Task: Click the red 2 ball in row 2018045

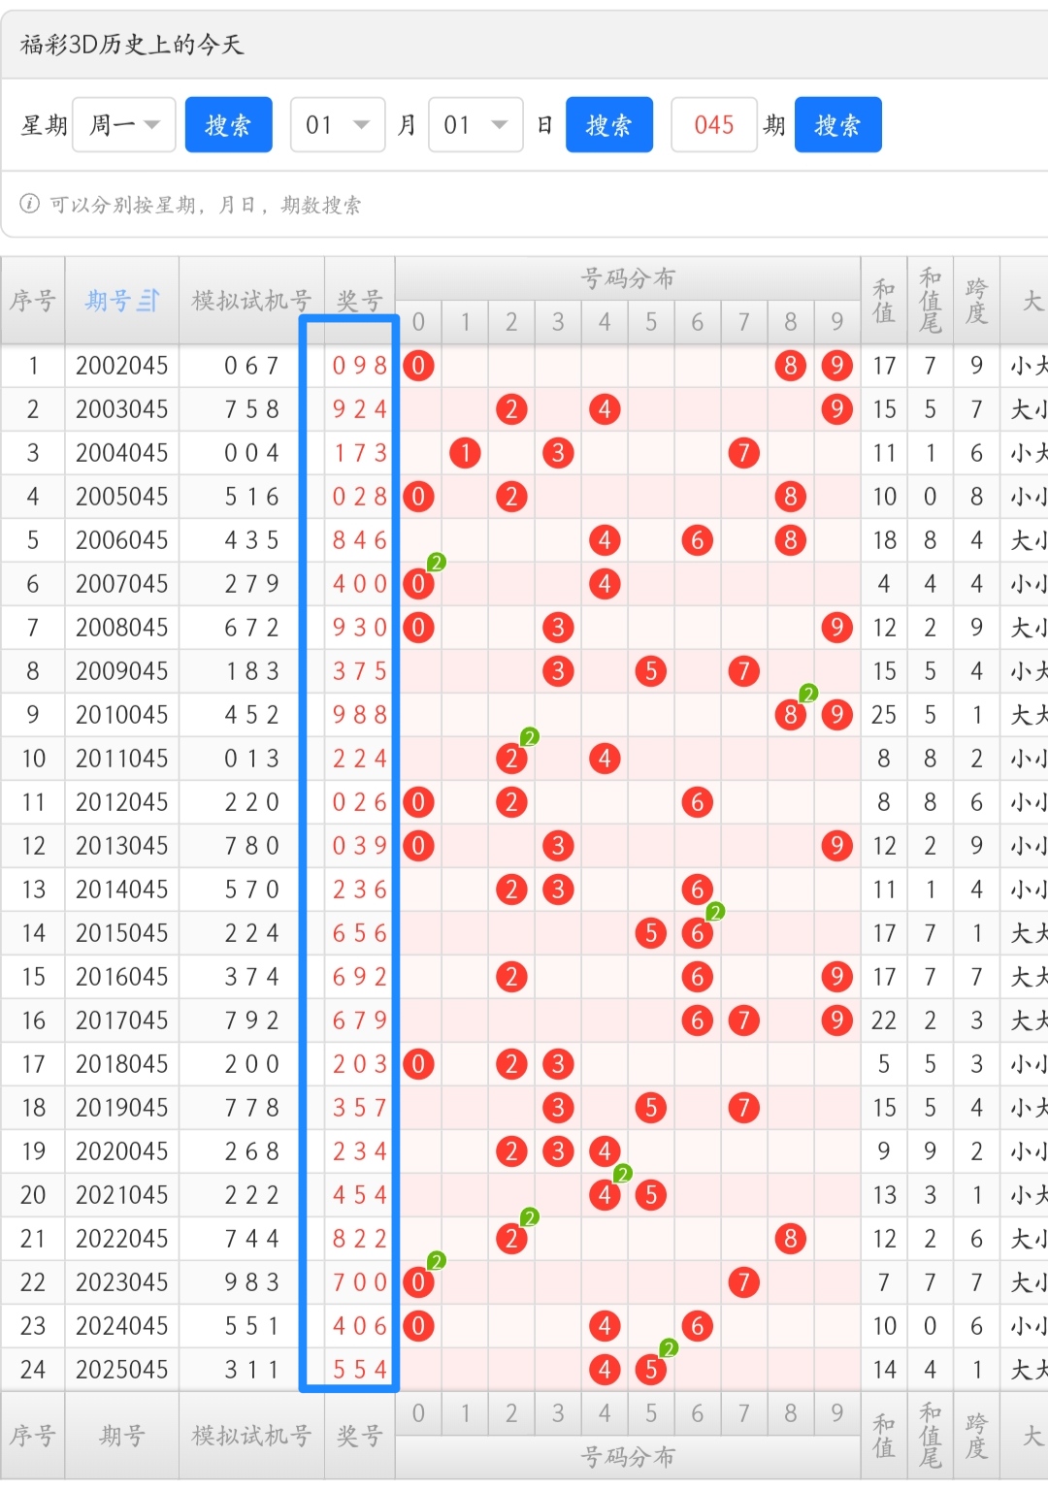Action: tap(511, 1064)
